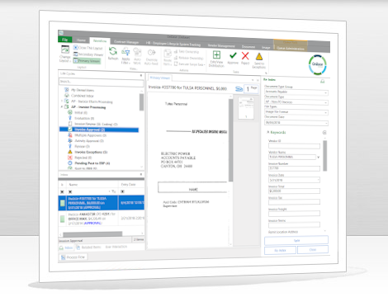
Task: Click the Process Flow icon button
Action: click(73, 257)
